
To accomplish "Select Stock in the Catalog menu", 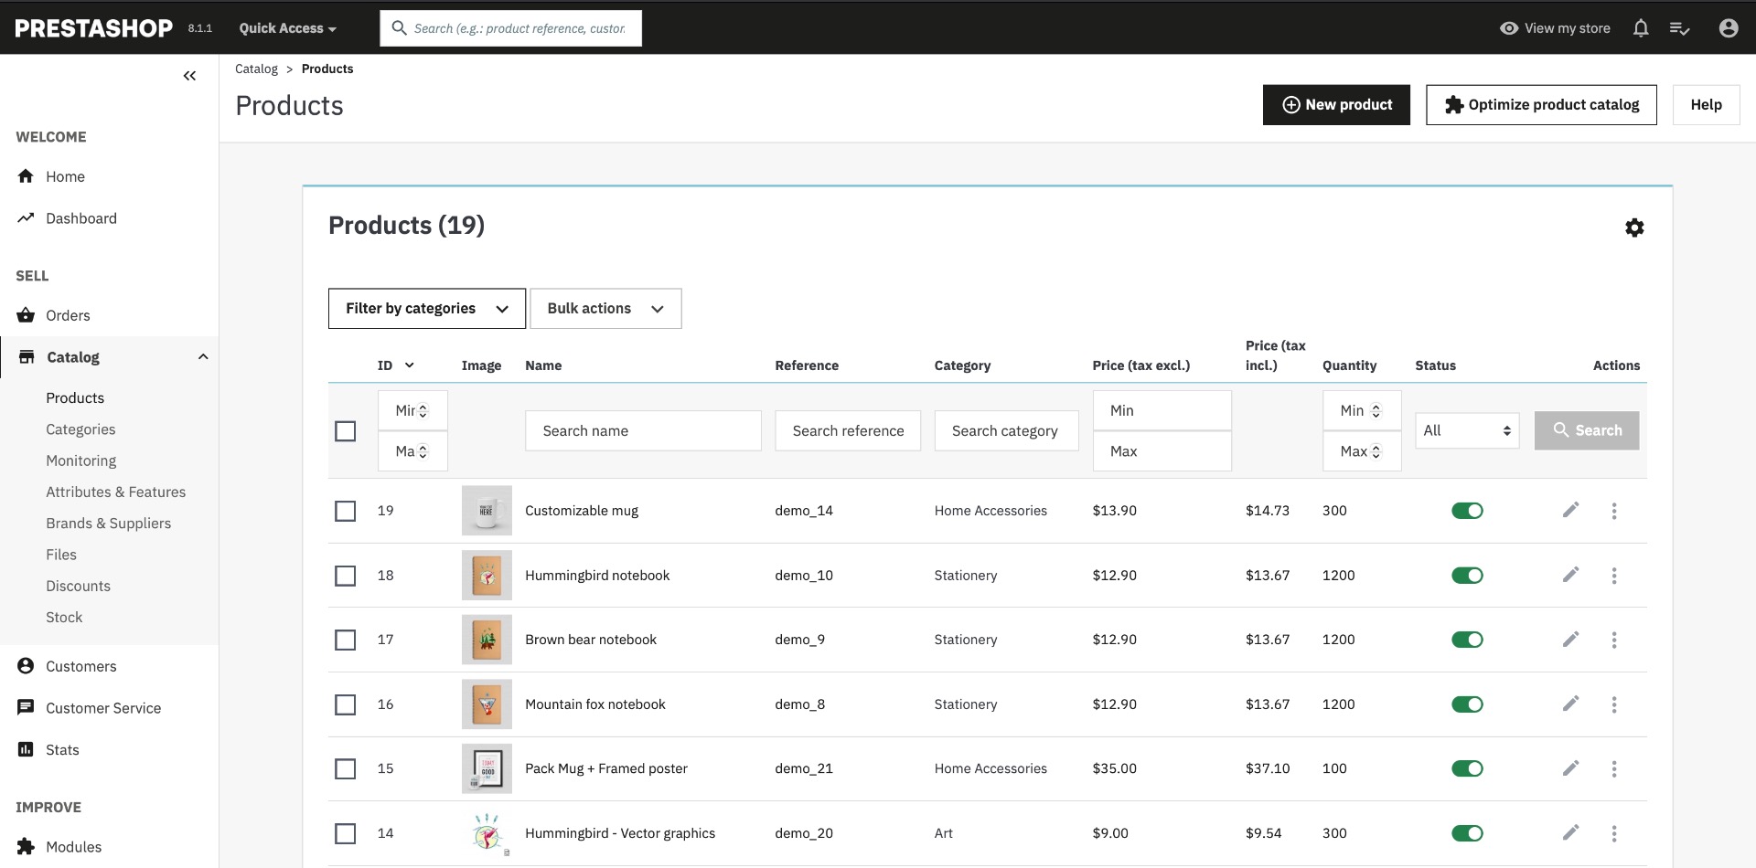I will tap(64, 617).
